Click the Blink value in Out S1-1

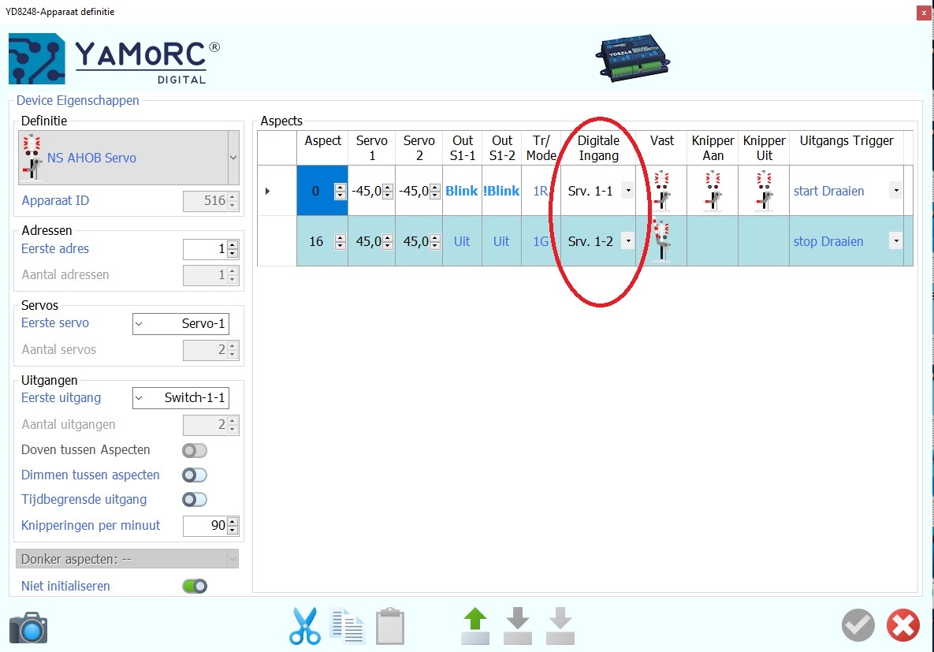(x=461, y=191)
